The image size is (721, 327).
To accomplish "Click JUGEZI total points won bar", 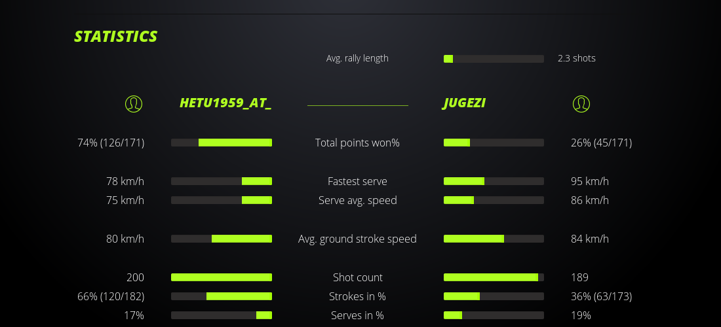I will (x=494, y=143).
